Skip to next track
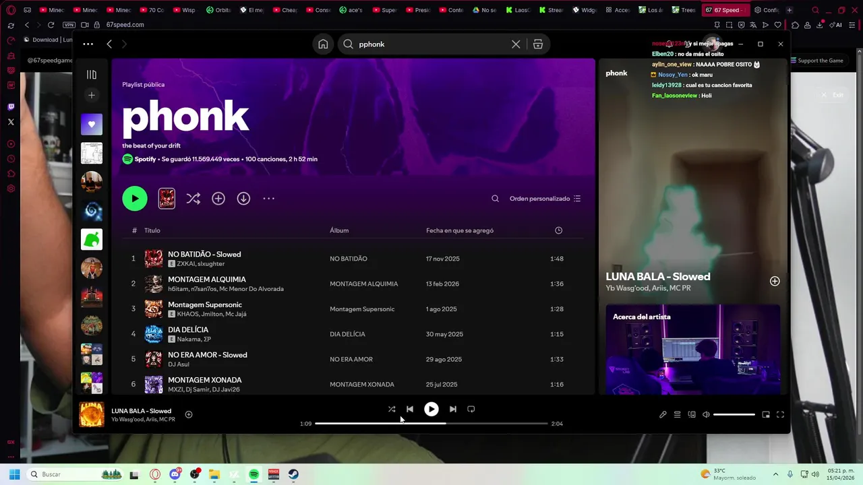Screen dimensions: 863x485 pos(453,409)
